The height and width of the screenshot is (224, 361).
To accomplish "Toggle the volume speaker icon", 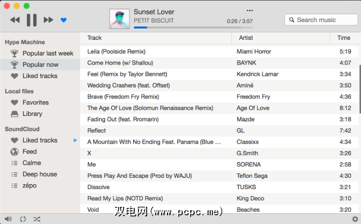I will click(8, 219).
